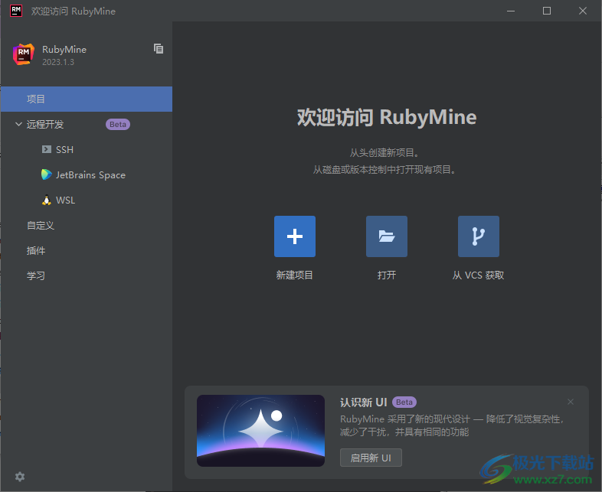This screenshot has height=492, width=602.
Task: Click the JetBrains Space logo icon
Action: point(47,174)
